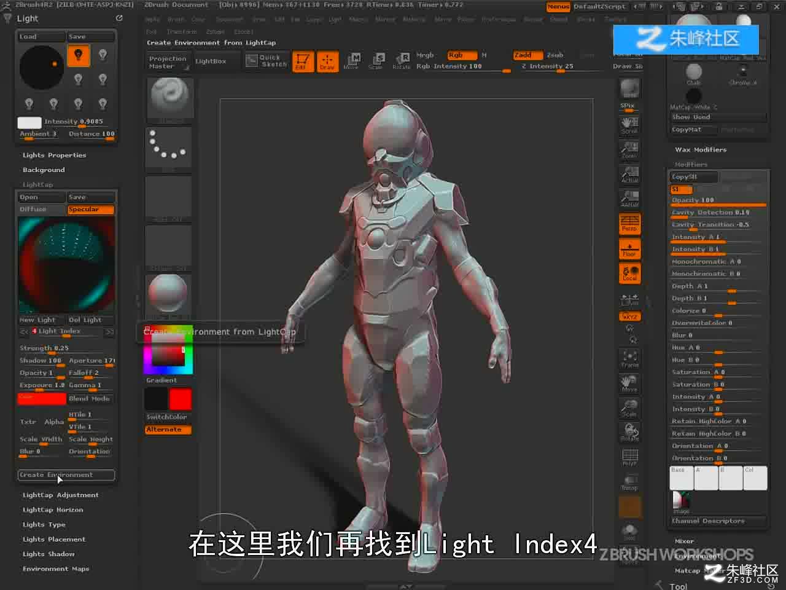Click the Rotate icon in right shelf
The height and width of the screenshot is (590, 786).
click(629, 432)
